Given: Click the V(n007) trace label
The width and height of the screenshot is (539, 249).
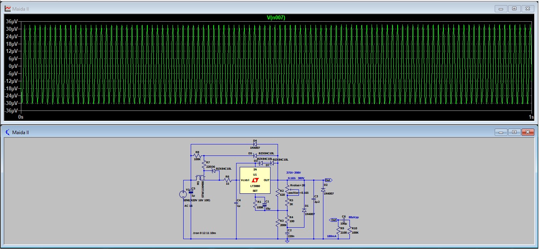Looking at the screenshot, I should point(276,18).
